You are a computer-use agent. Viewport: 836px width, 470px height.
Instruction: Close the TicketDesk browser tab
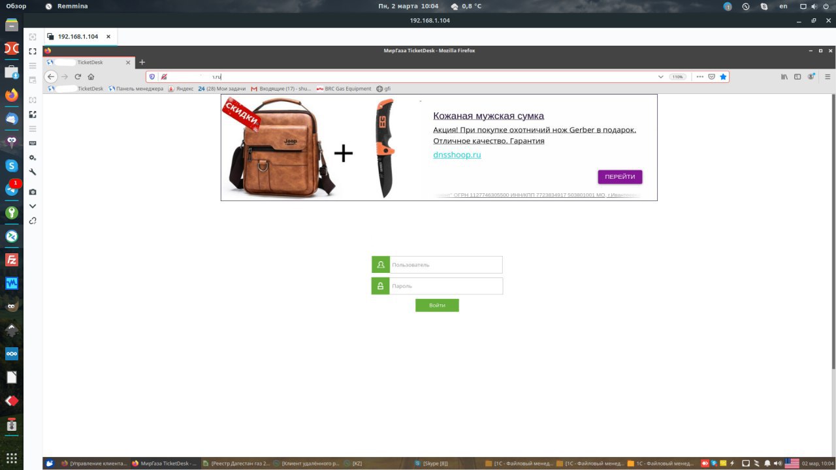pos(128,63)
